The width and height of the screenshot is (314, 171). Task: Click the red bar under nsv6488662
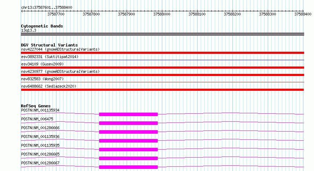click(162, 90)
